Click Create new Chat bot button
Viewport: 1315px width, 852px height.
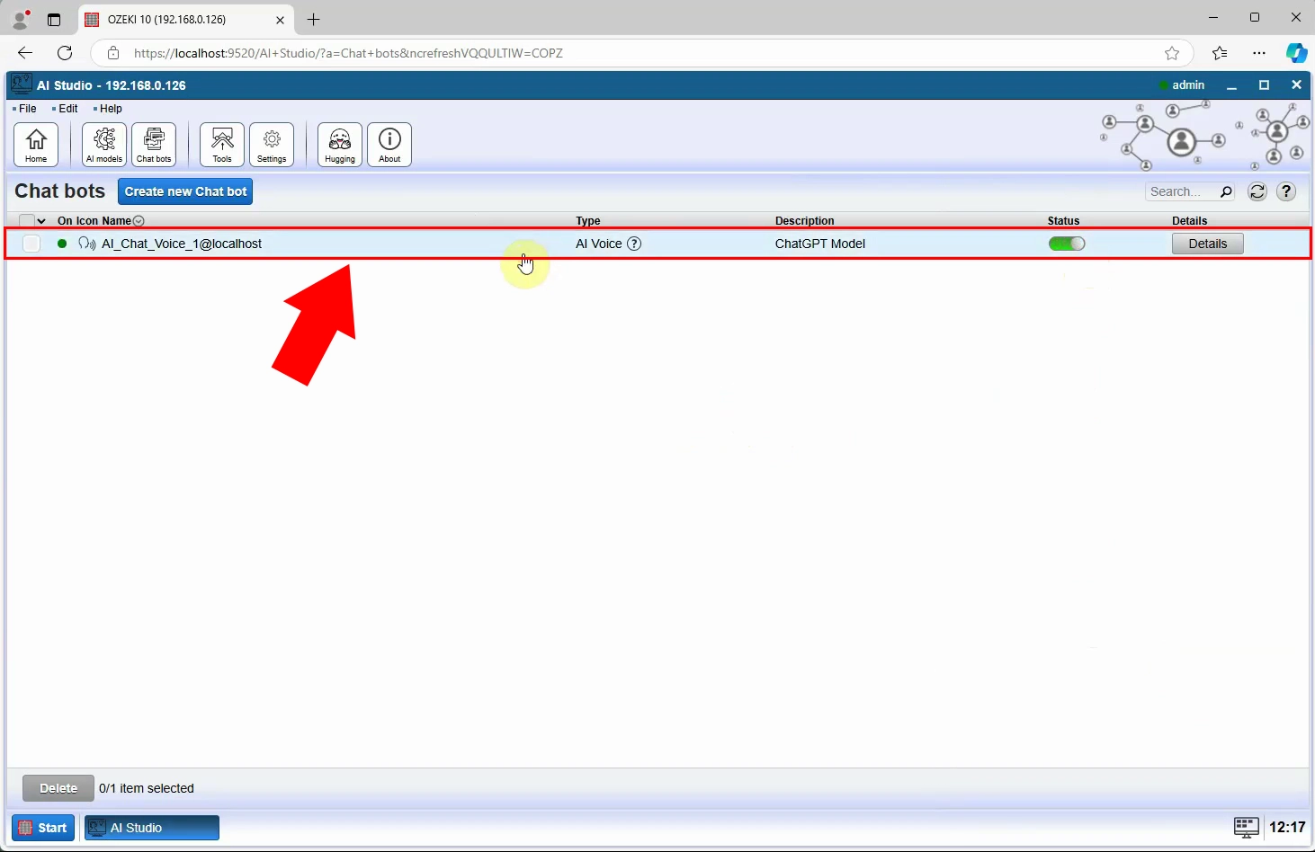tap(185, 191)
